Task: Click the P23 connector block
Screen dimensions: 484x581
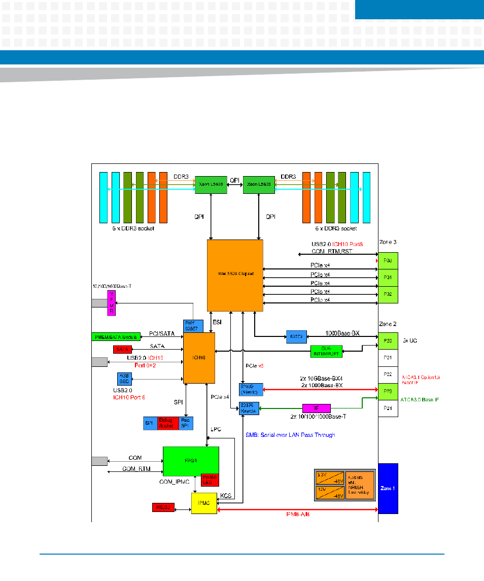Action: pos(388,392)
